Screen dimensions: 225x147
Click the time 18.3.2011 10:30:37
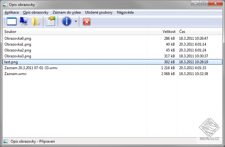(194, 56)
